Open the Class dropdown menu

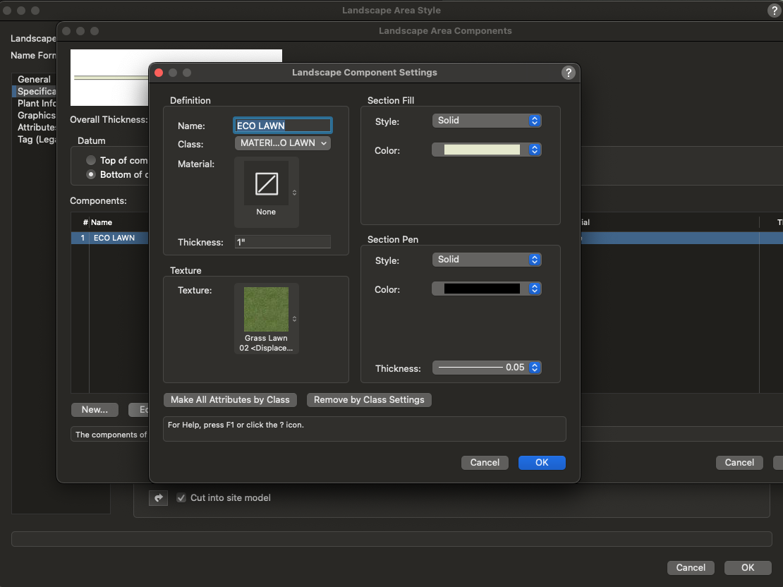click(282, 143)
